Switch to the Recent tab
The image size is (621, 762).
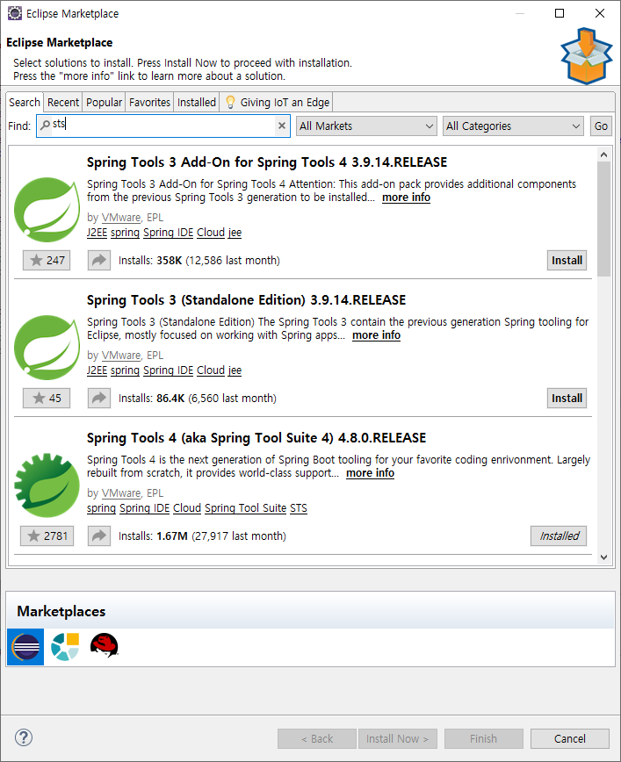(62, 102)
